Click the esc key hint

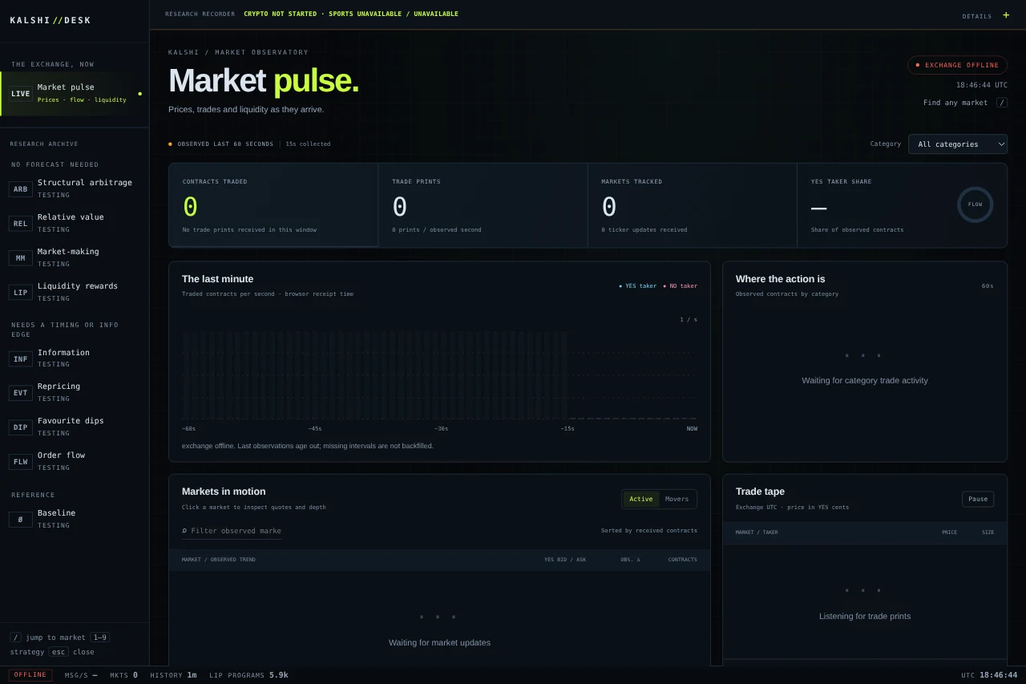59,653
